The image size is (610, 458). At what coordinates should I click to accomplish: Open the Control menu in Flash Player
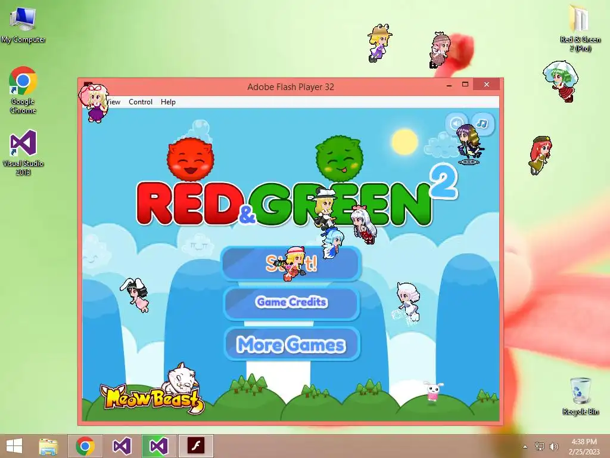(x=141, y=101)
